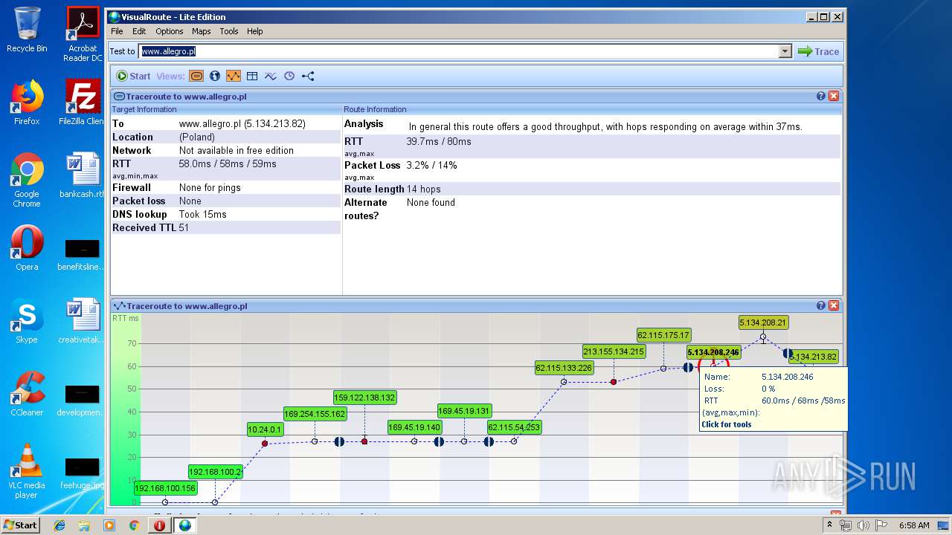Click the red node under 10.24.0.1
The image size is (952, 535).
pos(265,444)
